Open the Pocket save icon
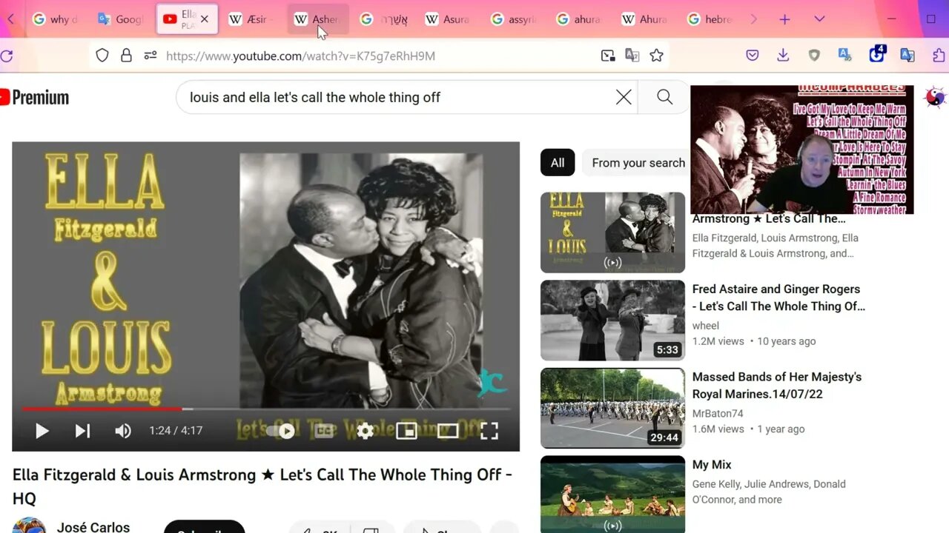The width and height of the screenshot is (949, 533). pos(753,56)
